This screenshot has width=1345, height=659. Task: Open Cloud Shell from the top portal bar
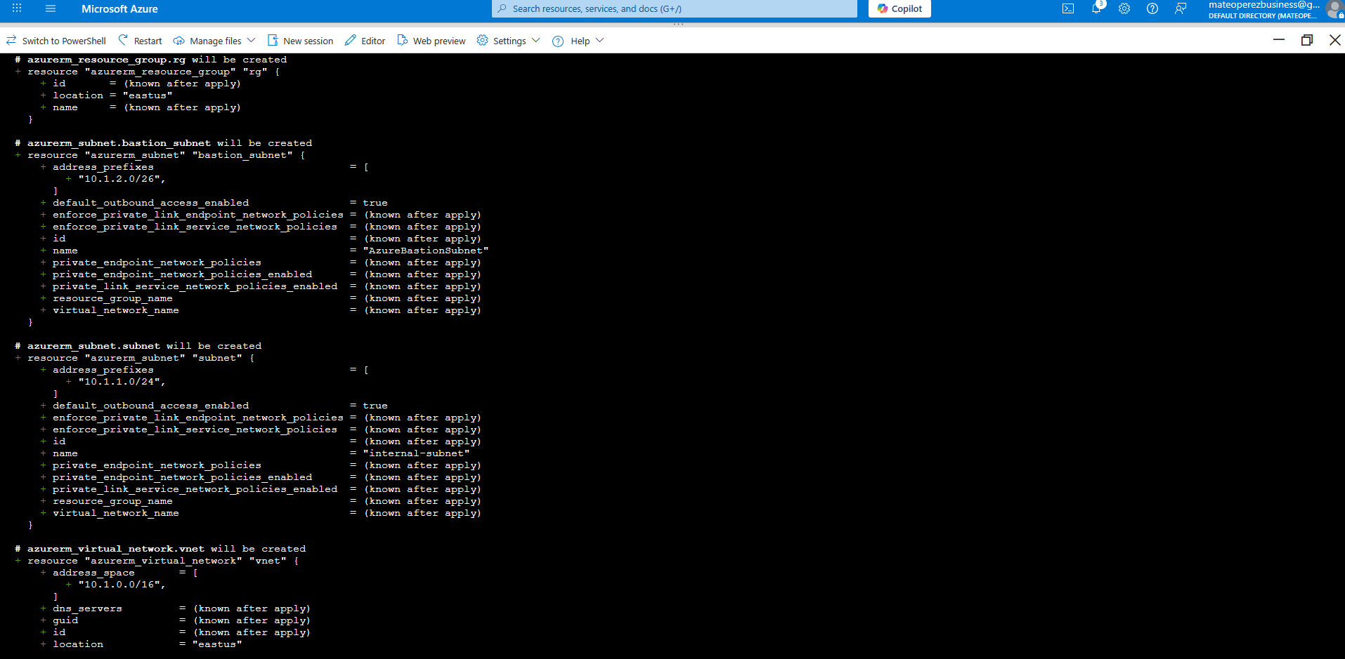point(1069,9)
